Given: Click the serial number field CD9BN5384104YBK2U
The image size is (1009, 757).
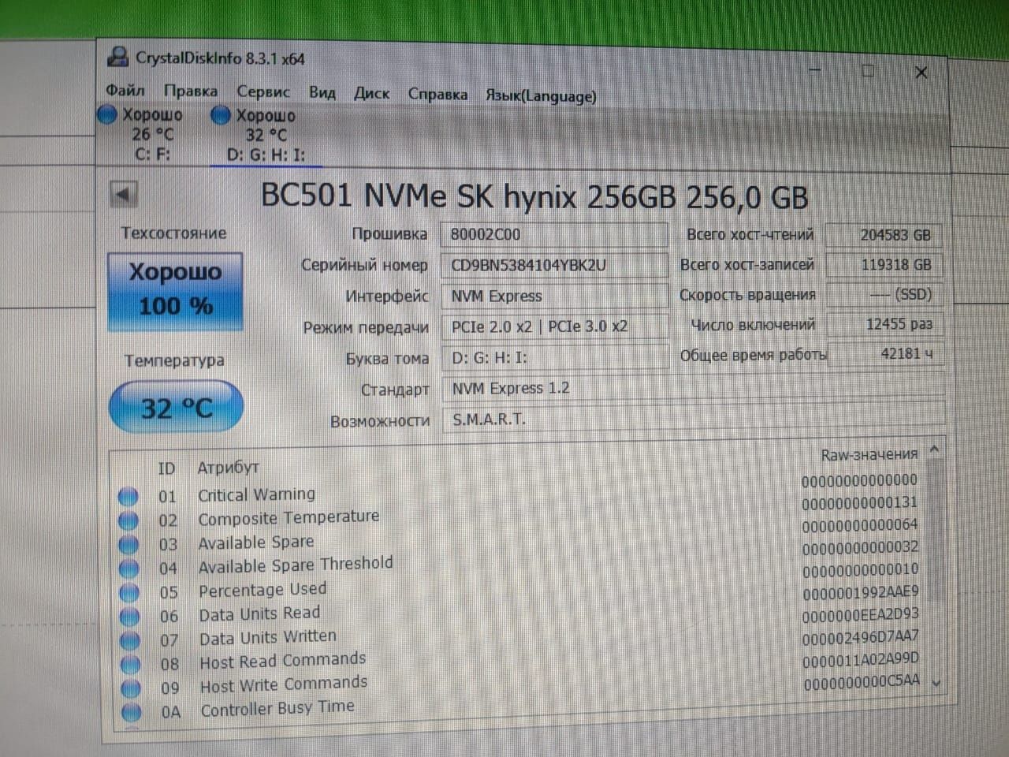Looking at the screenshot, I should click(x=554, y=265).
